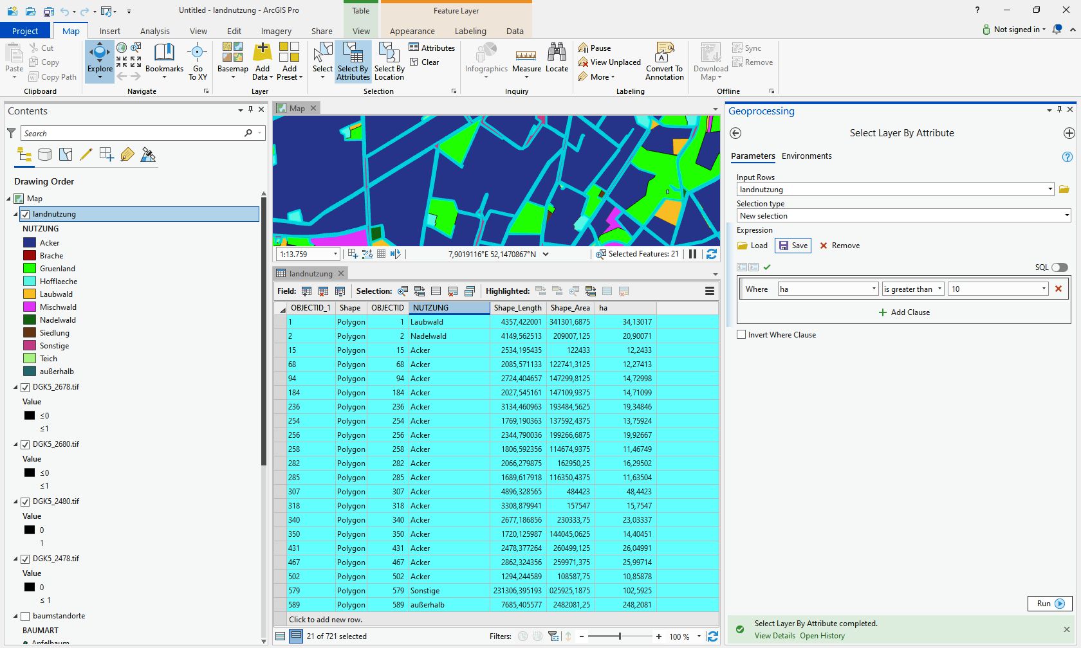Open the Input Rows dropdown
Viewport: 1081px width, 648px height.
[1050, 190]
